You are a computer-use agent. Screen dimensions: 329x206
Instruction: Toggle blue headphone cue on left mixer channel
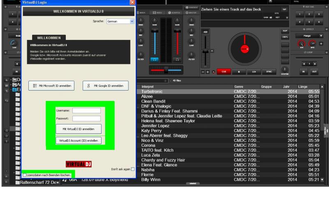click(x=155, y=60)
